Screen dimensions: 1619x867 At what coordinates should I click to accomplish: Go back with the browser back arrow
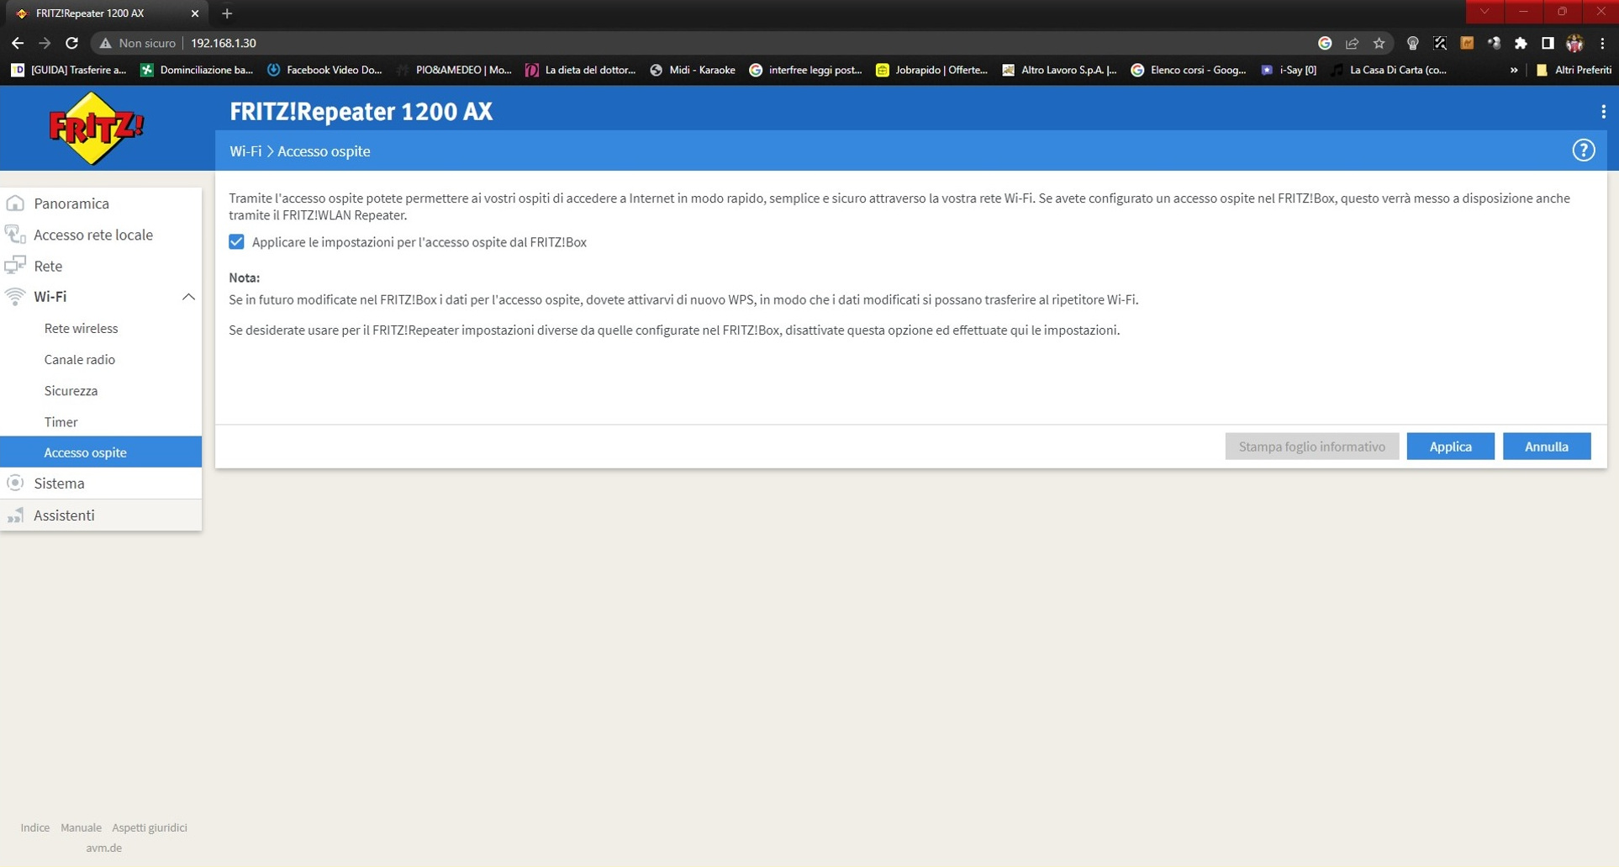click(x=18, y=43)
